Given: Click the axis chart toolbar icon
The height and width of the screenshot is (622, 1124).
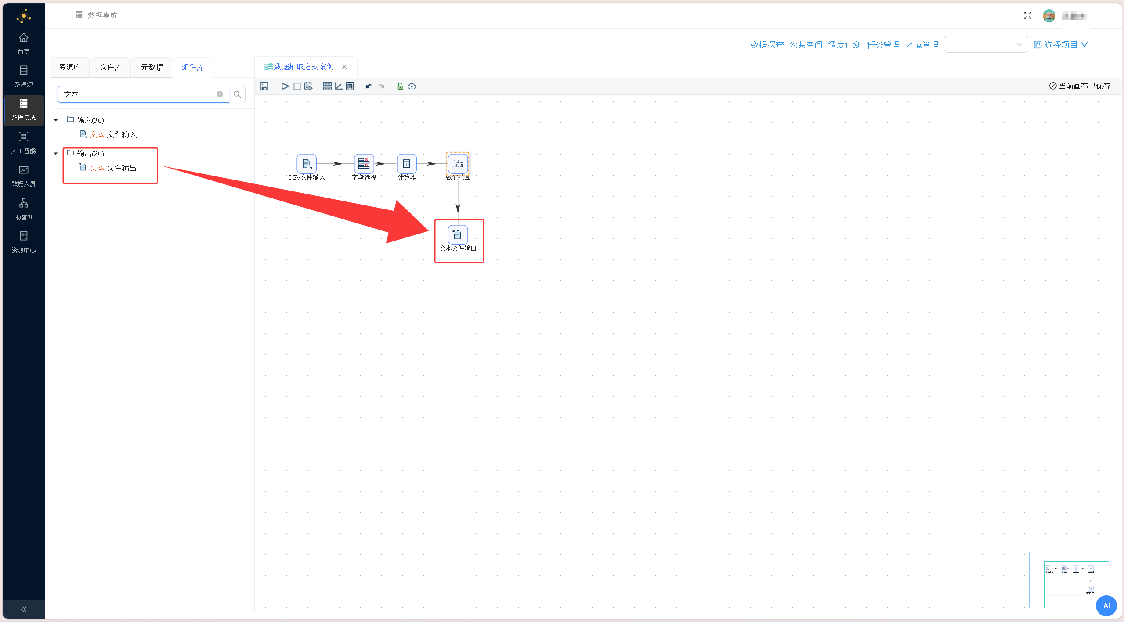Looking at the screenshot, I should tap(339, 86).
